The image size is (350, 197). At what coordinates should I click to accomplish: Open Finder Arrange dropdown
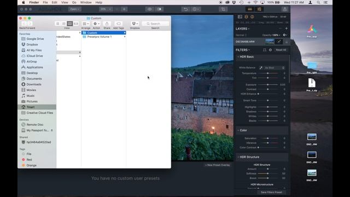86,24
